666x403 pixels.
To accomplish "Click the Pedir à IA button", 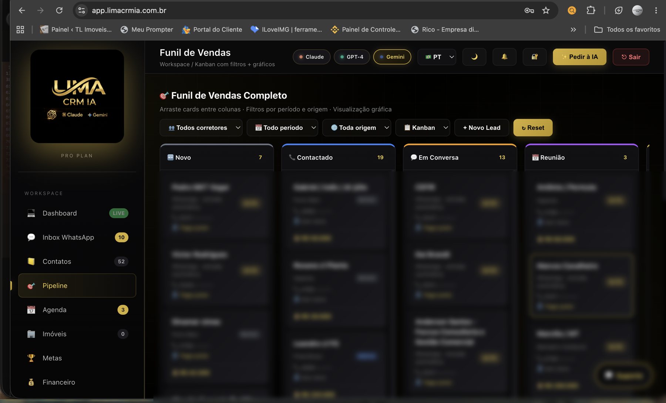I will [x=579, y=57].
